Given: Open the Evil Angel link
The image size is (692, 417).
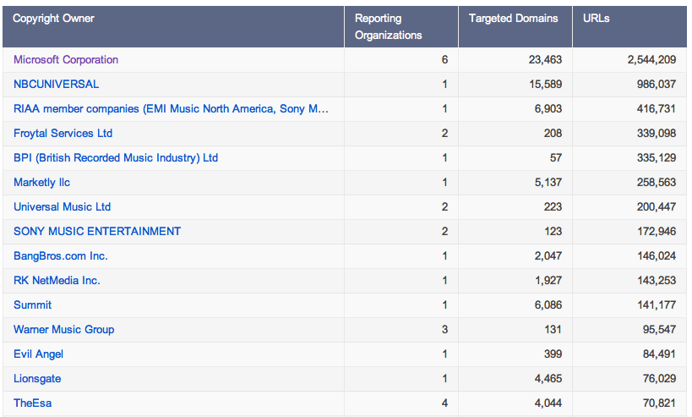Looking at the screenshot, I should [x=39, y=354].
